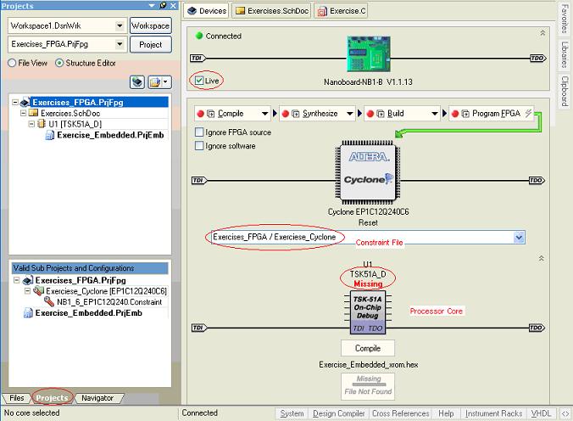Click the Workspace button
The width and height of the screenshot is (573, 421).
click(x=151, y=25)
